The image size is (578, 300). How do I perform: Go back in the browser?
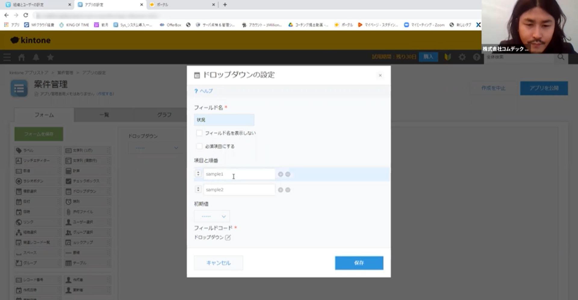coord(7,15)
